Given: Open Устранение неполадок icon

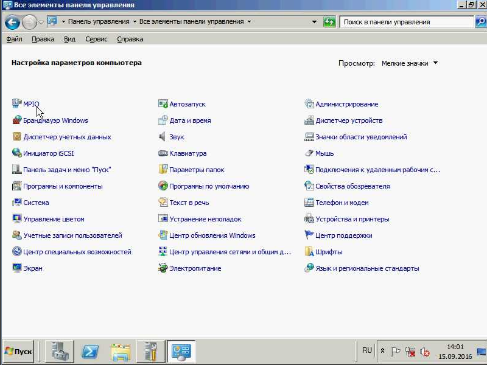Looking at the screenshot, I should point(163,219).
